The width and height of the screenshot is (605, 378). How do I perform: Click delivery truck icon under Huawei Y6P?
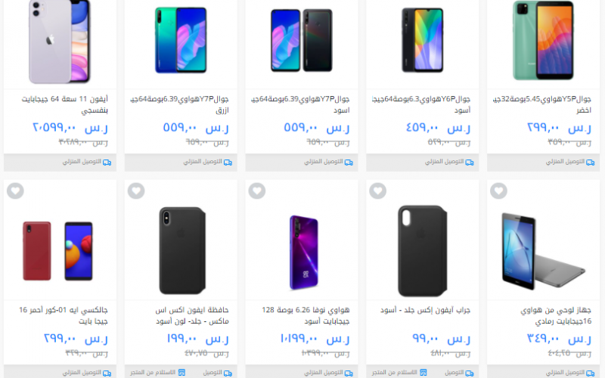pos(470,163)
